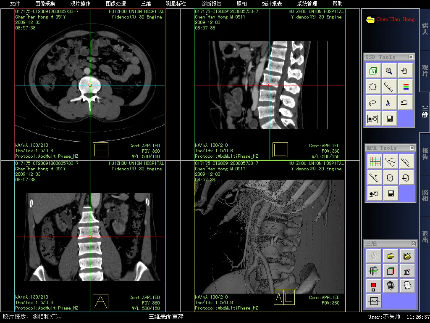This screenshot has width=430, height=323.
Task: Open the 文件 menu
Action: (15, 3)
